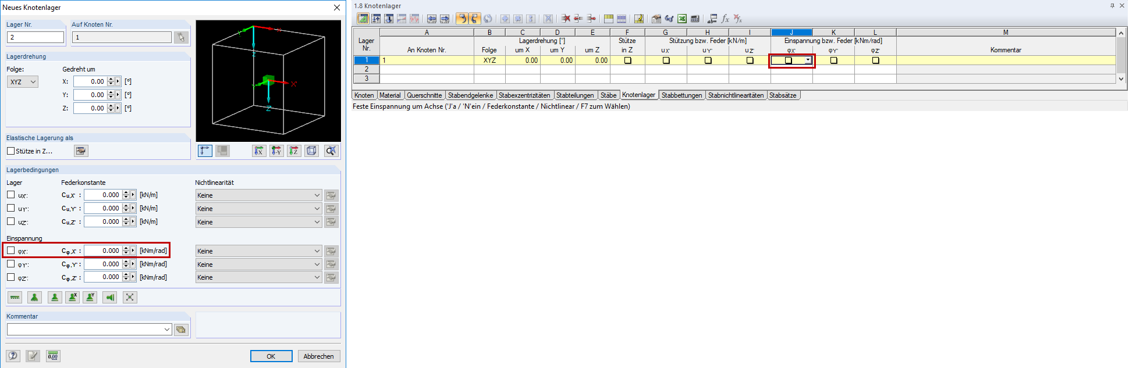Open the Nichtlinearität dropdown for φX
The height and width of the screenshot is (368, 1129).
[258, 251]
